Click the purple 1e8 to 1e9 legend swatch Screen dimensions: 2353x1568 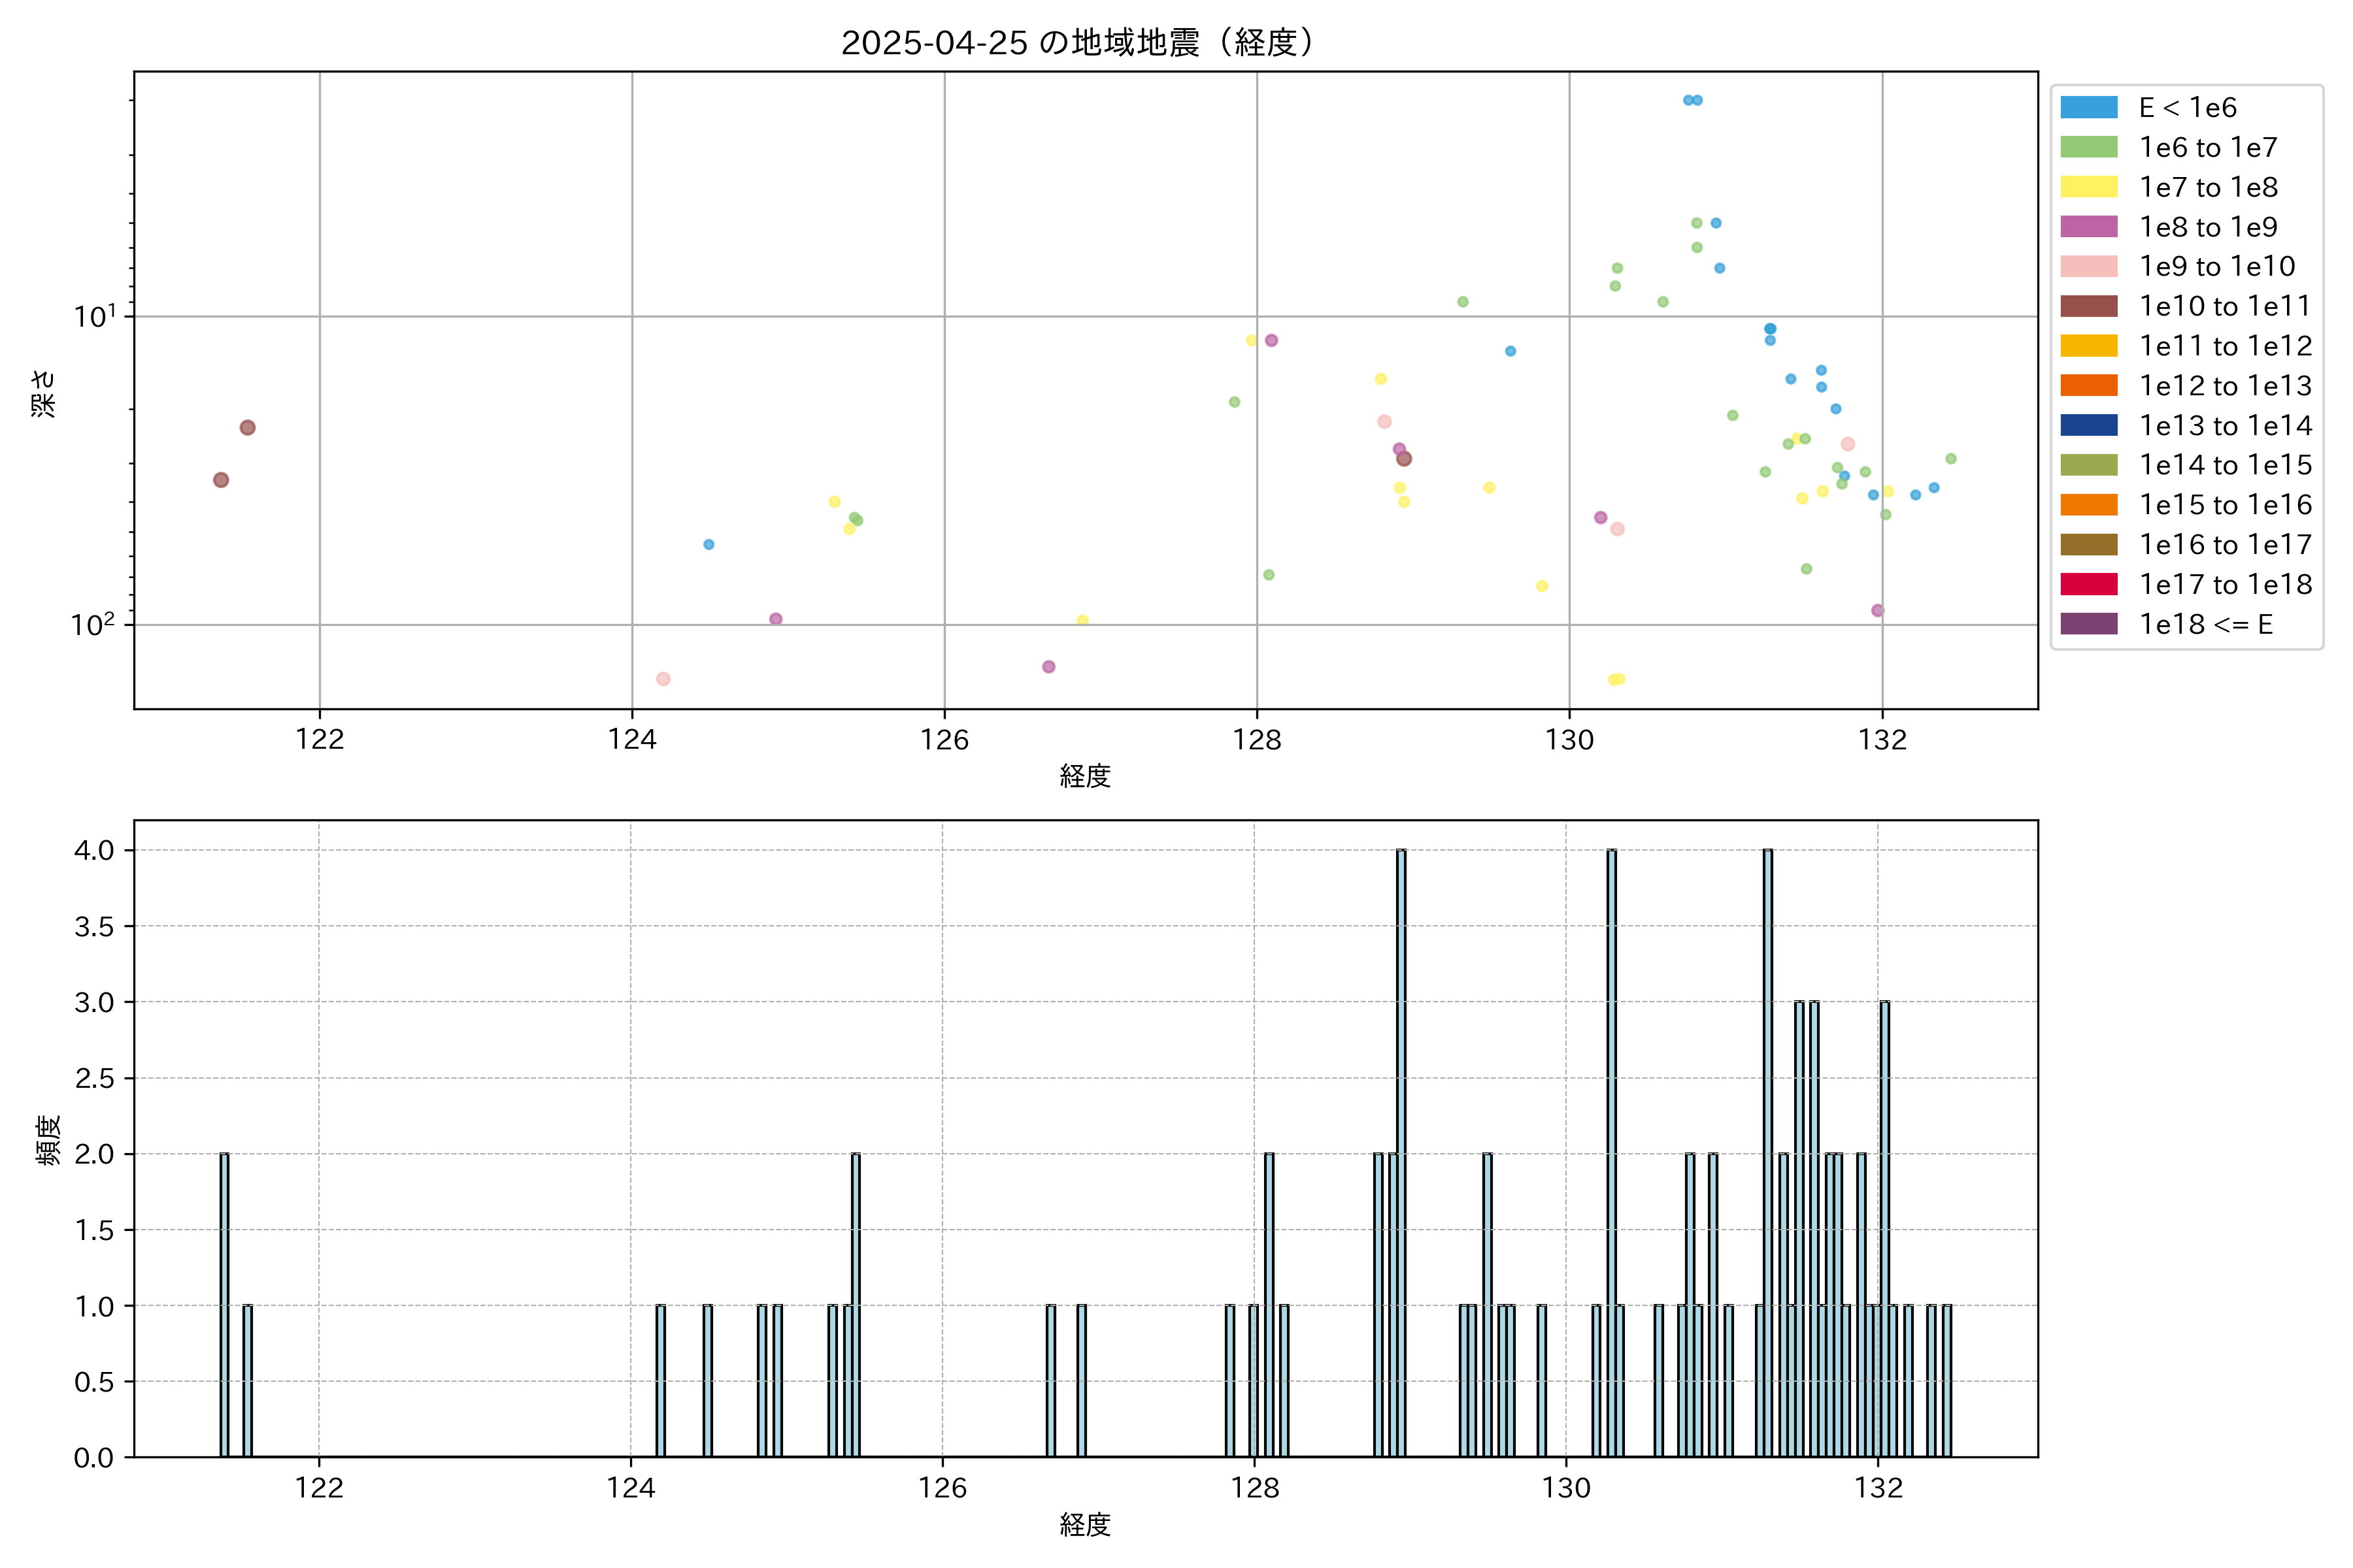pos(2088,227)
